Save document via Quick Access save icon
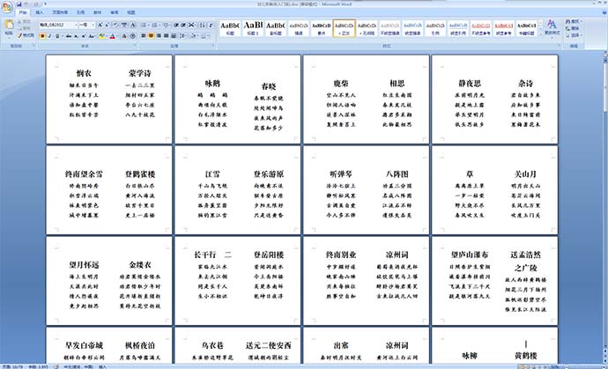Viewport: 608px width, 369px height. (19, 4)
